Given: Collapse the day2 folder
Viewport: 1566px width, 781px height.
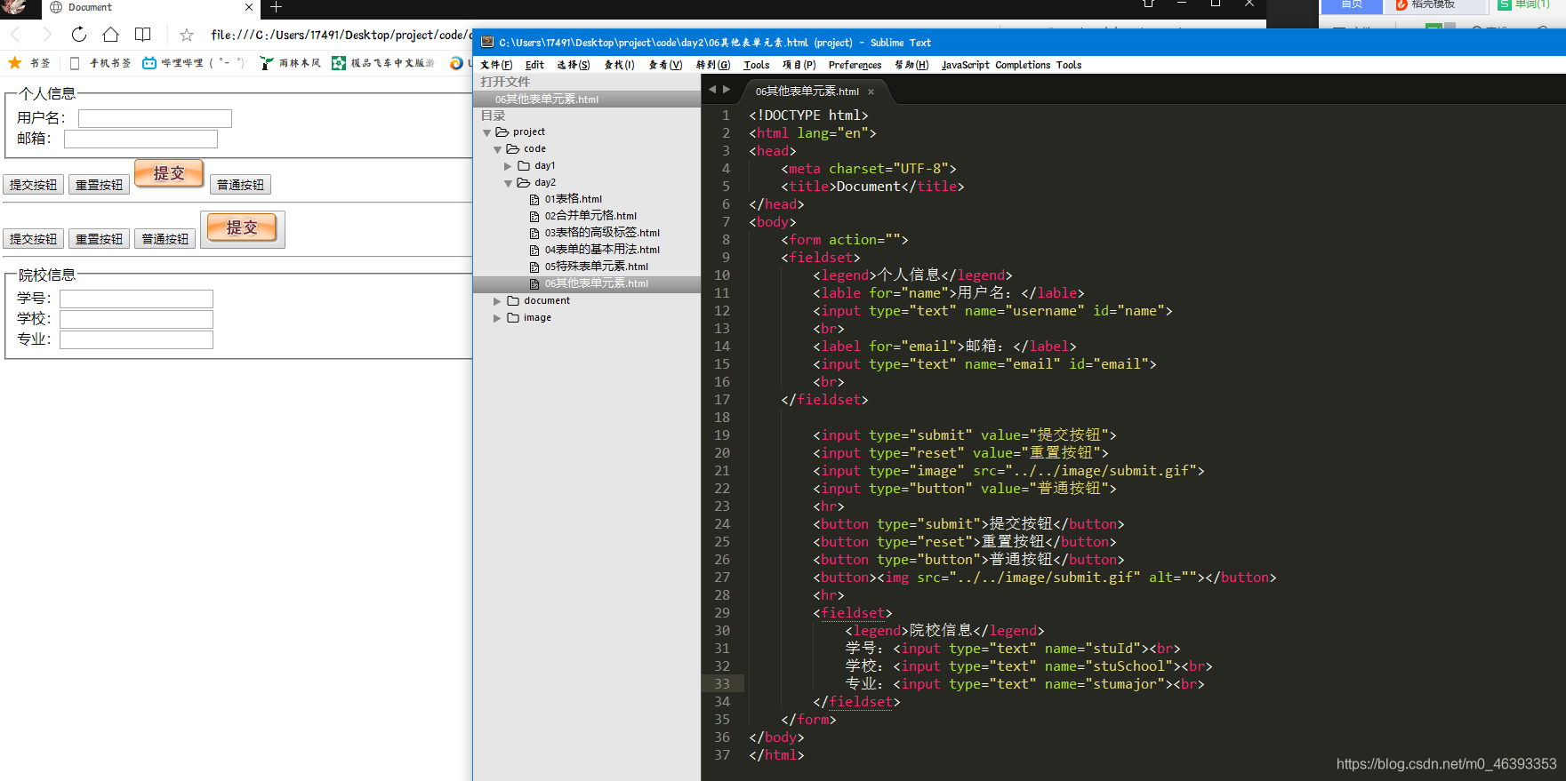Looking at the screenshot, I should pyautogui.click(x=509, y=183).
